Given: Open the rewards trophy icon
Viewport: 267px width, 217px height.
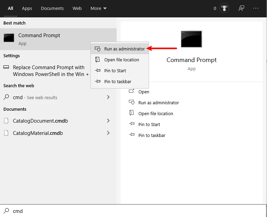Looking at the screenshot, I should (x=224, y=8).
